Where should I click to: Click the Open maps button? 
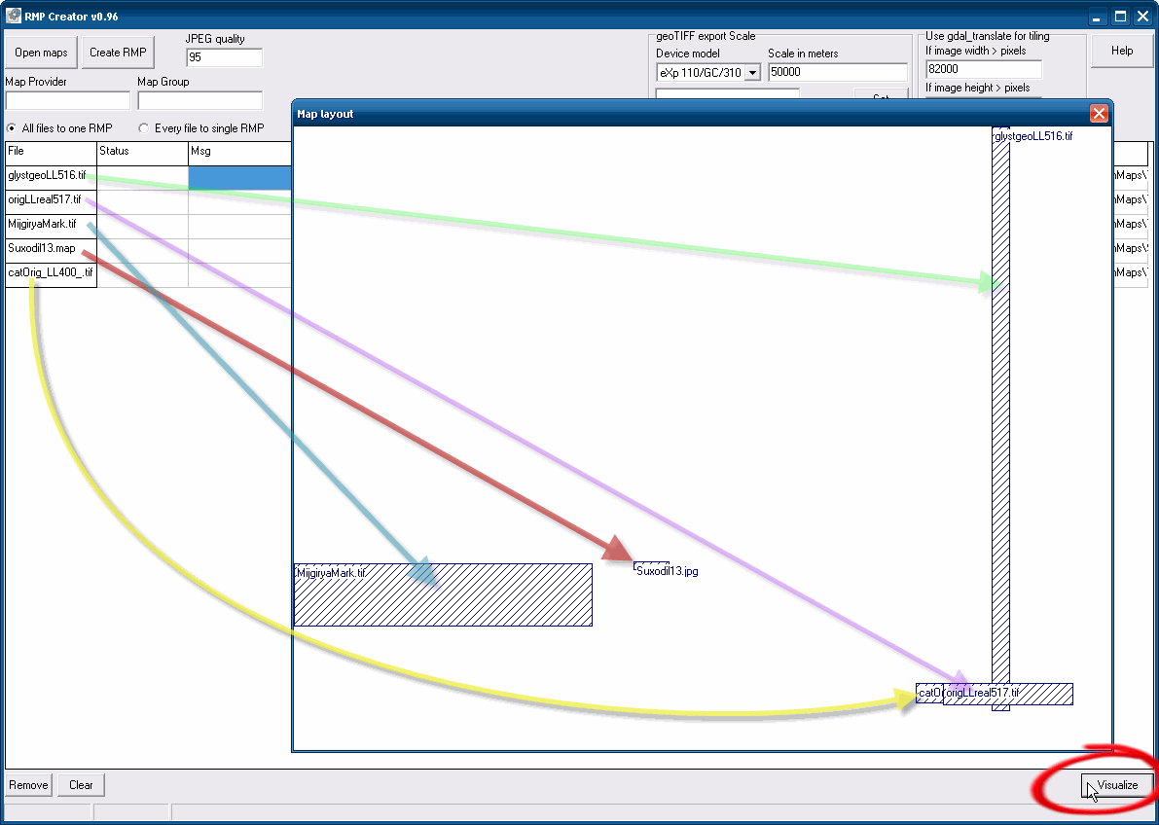(41, 53)
